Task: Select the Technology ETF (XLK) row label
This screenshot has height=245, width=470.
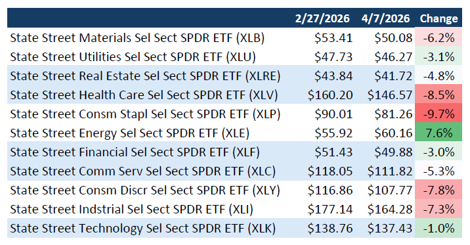Action: (x=142, y=229)
